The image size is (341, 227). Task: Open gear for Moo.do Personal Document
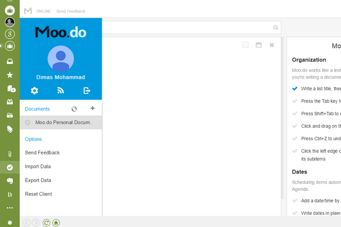pyautogui.click(x=28, y=123)
